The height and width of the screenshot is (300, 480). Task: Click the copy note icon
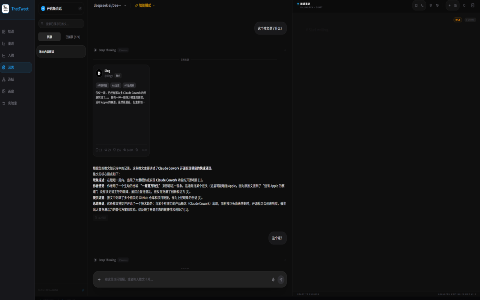(x=464, y=6)
